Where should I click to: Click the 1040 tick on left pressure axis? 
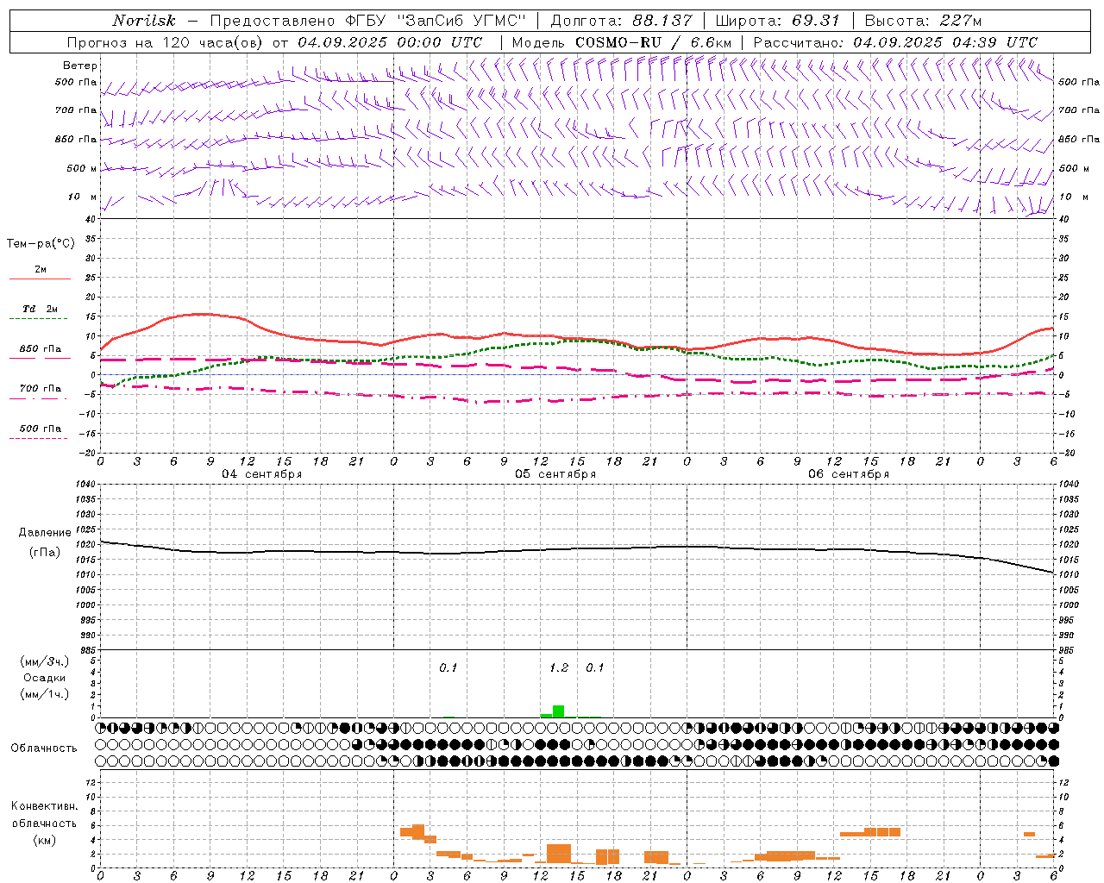tap(86, 484)
